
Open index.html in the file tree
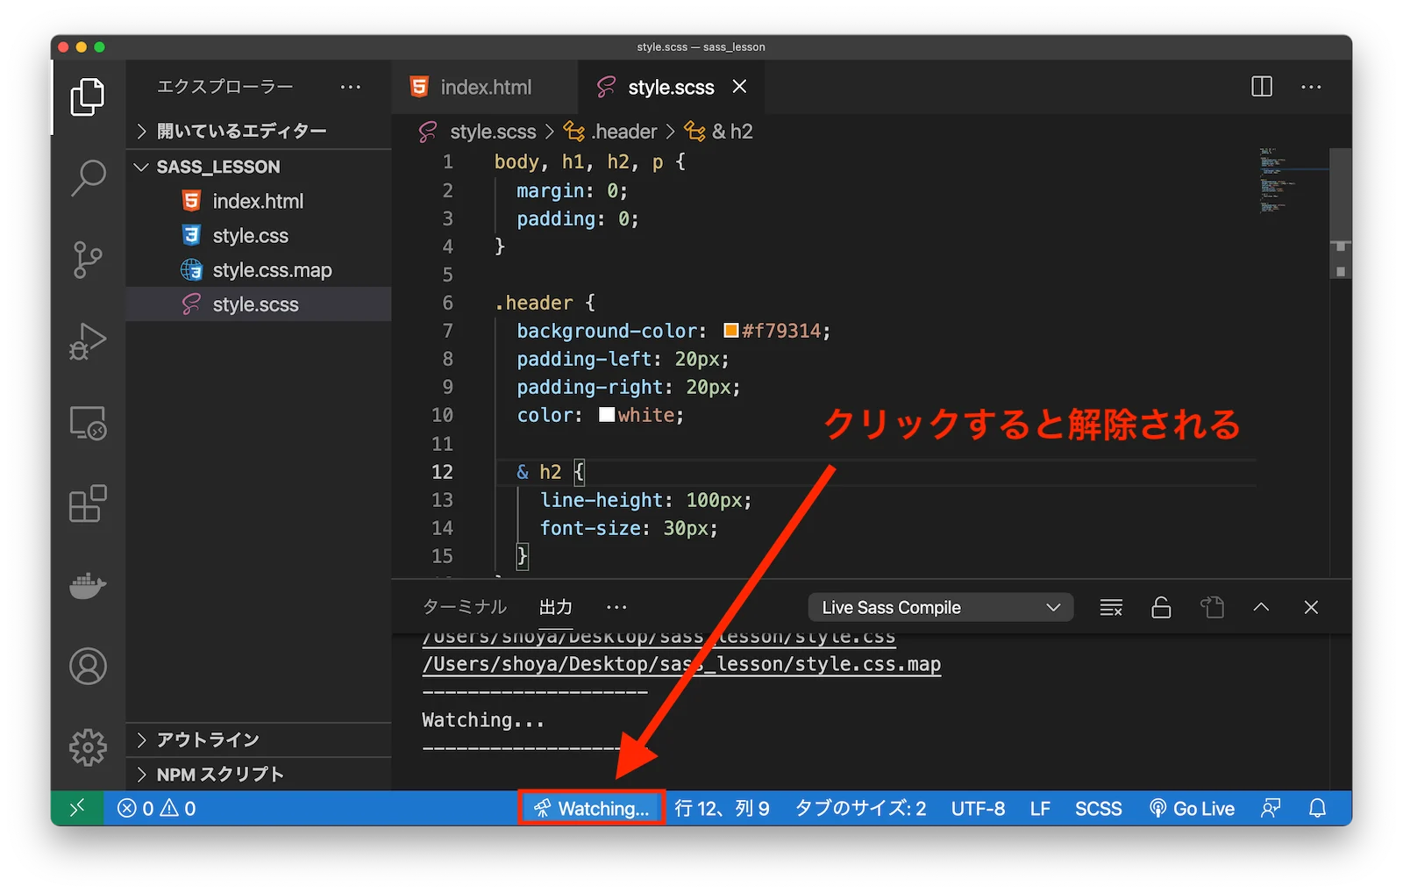pos(259,201)
